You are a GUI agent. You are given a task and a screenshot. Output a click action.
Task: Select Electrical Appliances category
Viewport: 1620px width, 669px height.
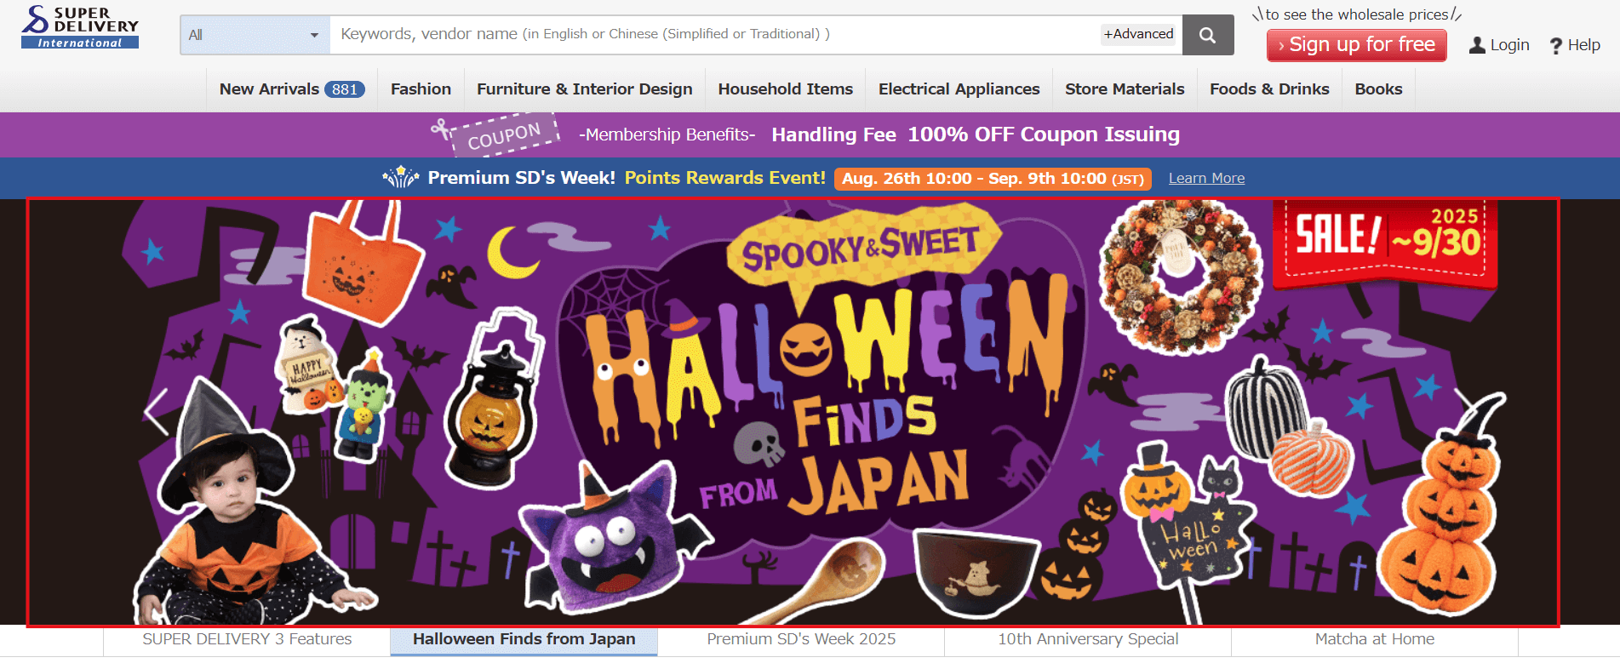tap(959, 89)
